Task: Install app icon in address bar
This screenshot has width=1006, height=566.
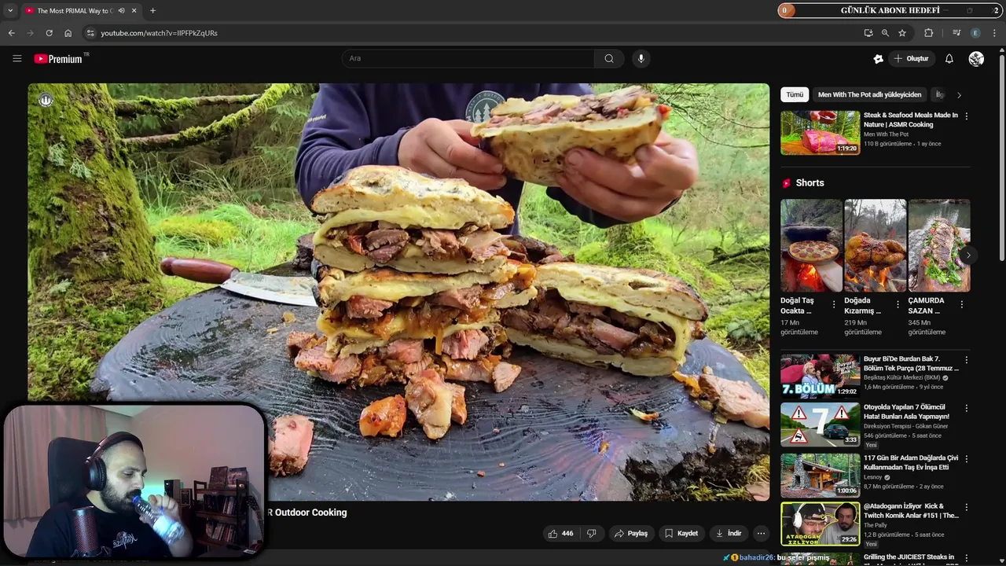Action: [868, 33]
